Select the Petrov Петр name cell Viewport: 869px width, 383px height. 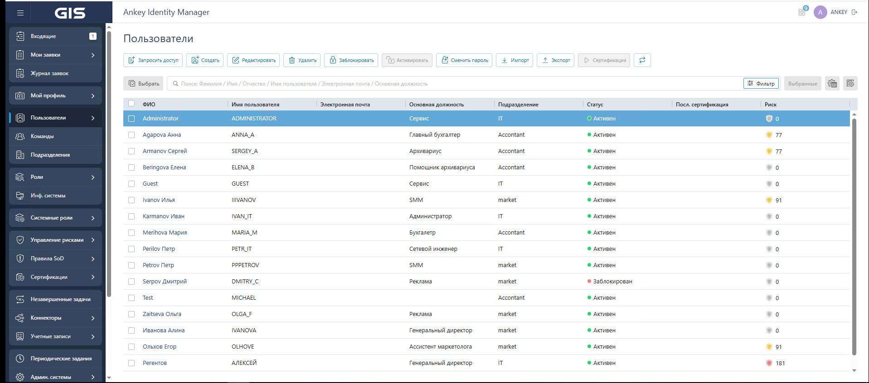point(158,265)
